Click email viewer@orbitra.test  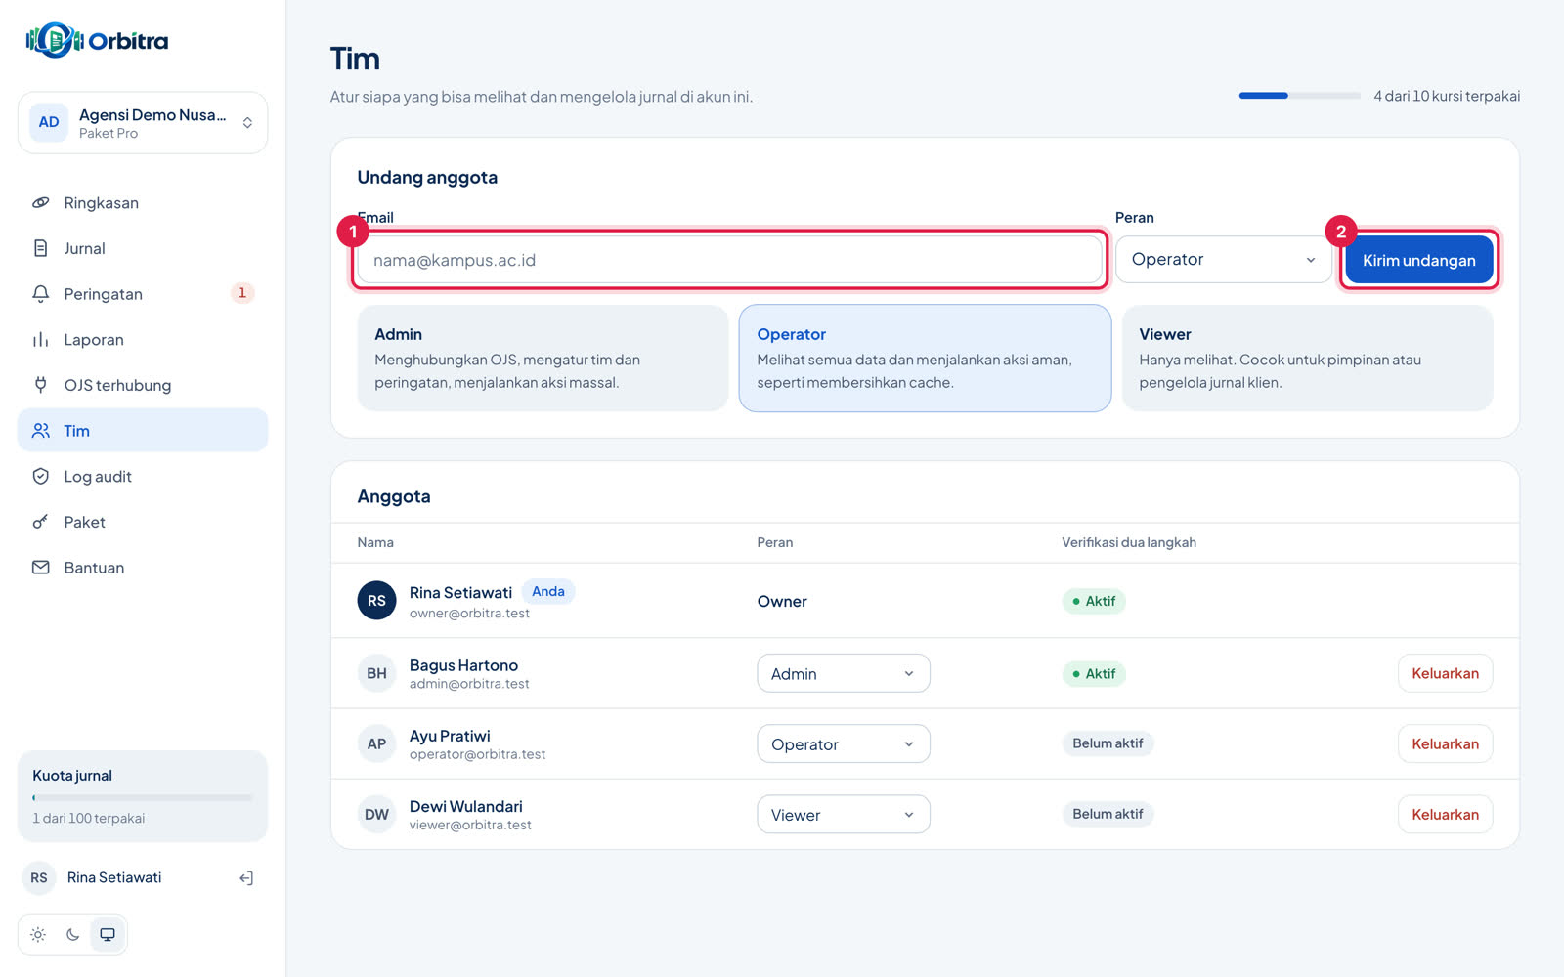pos(470,825)
